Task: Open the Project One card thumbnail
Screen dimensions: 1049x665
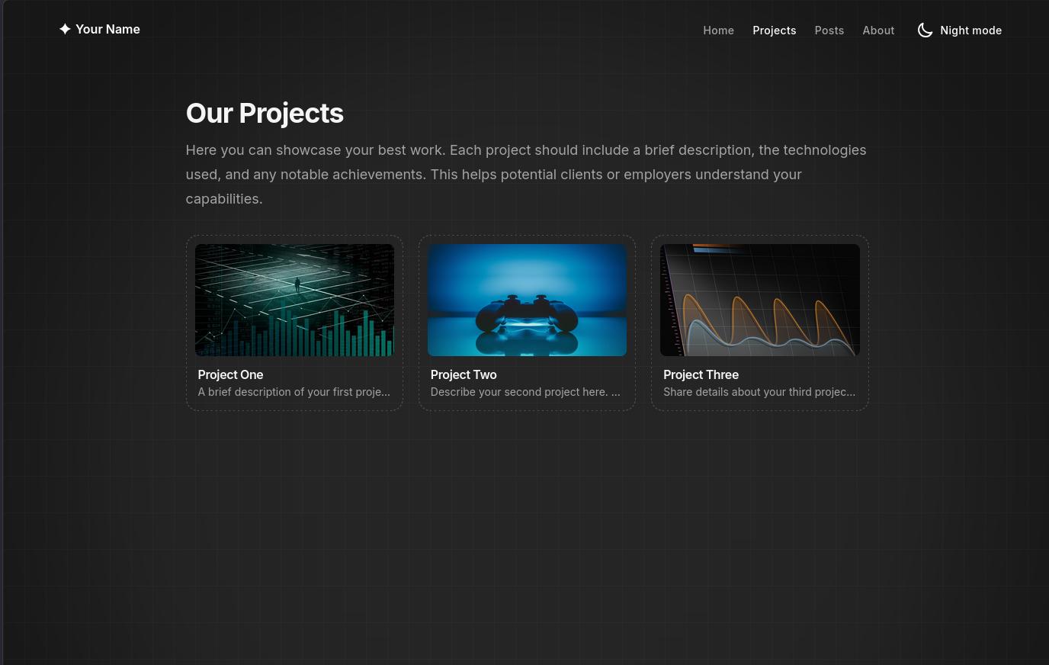Action: tap(294, 300)
